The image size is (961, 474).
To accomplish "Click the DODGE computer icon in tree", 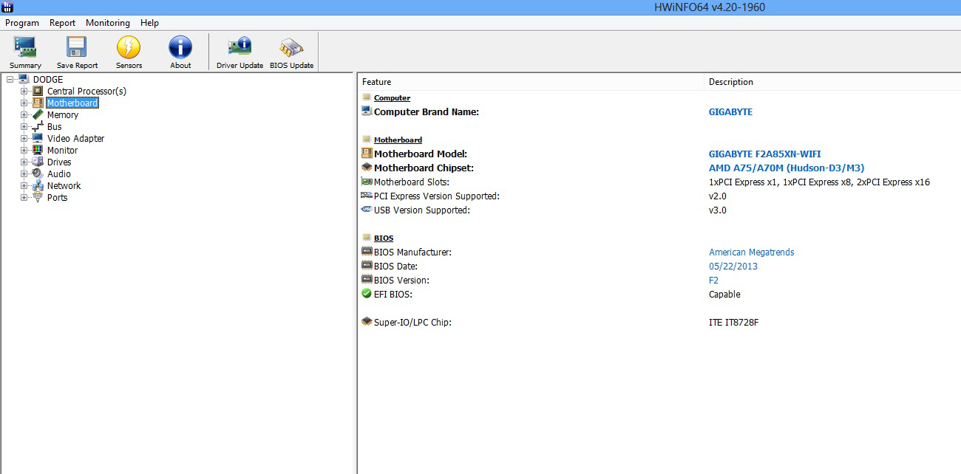I will 24,79.
